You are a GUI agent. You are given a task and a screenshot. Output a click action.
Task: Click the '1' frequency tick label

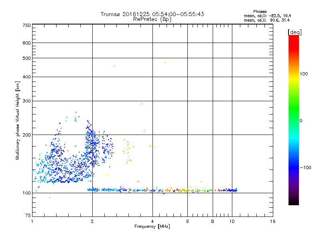pyautogui.click(x=32, y=221)
